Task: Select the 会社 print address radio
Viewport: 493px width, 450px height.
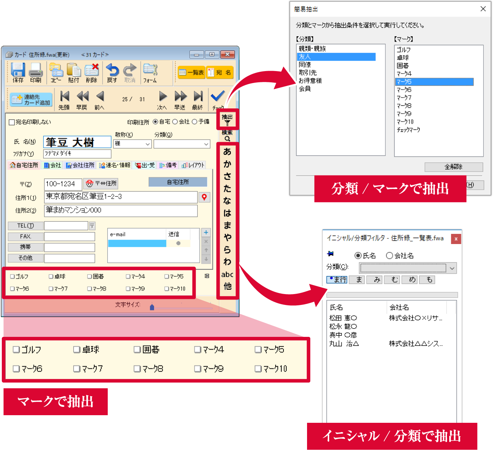Action: click(x=175, y=122)
